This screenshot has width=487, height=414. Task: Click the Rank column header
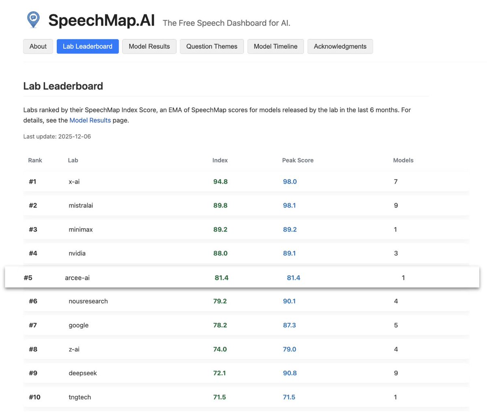(35, 160)
